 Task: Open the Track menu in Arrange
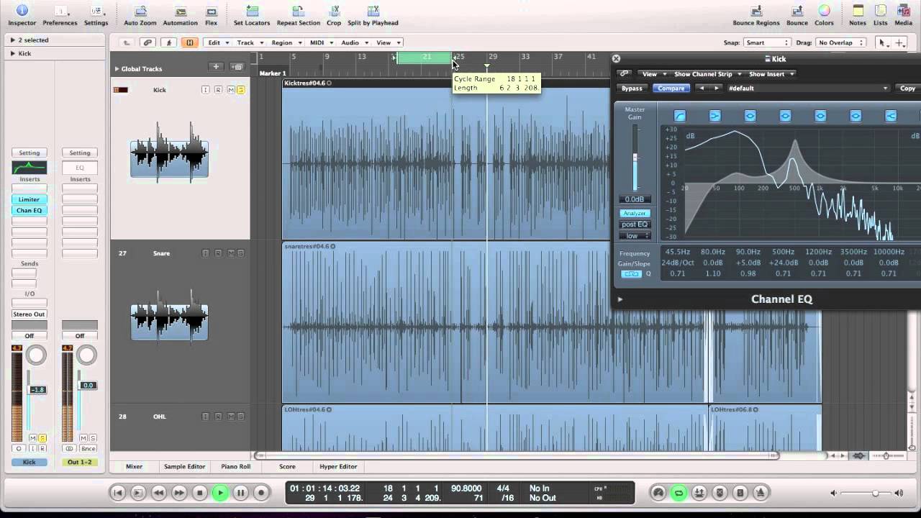249,42
